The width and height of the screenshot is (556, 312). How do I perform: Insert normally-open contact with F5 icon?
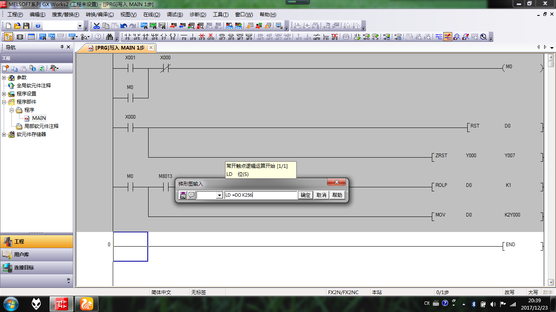pos(127,37)
